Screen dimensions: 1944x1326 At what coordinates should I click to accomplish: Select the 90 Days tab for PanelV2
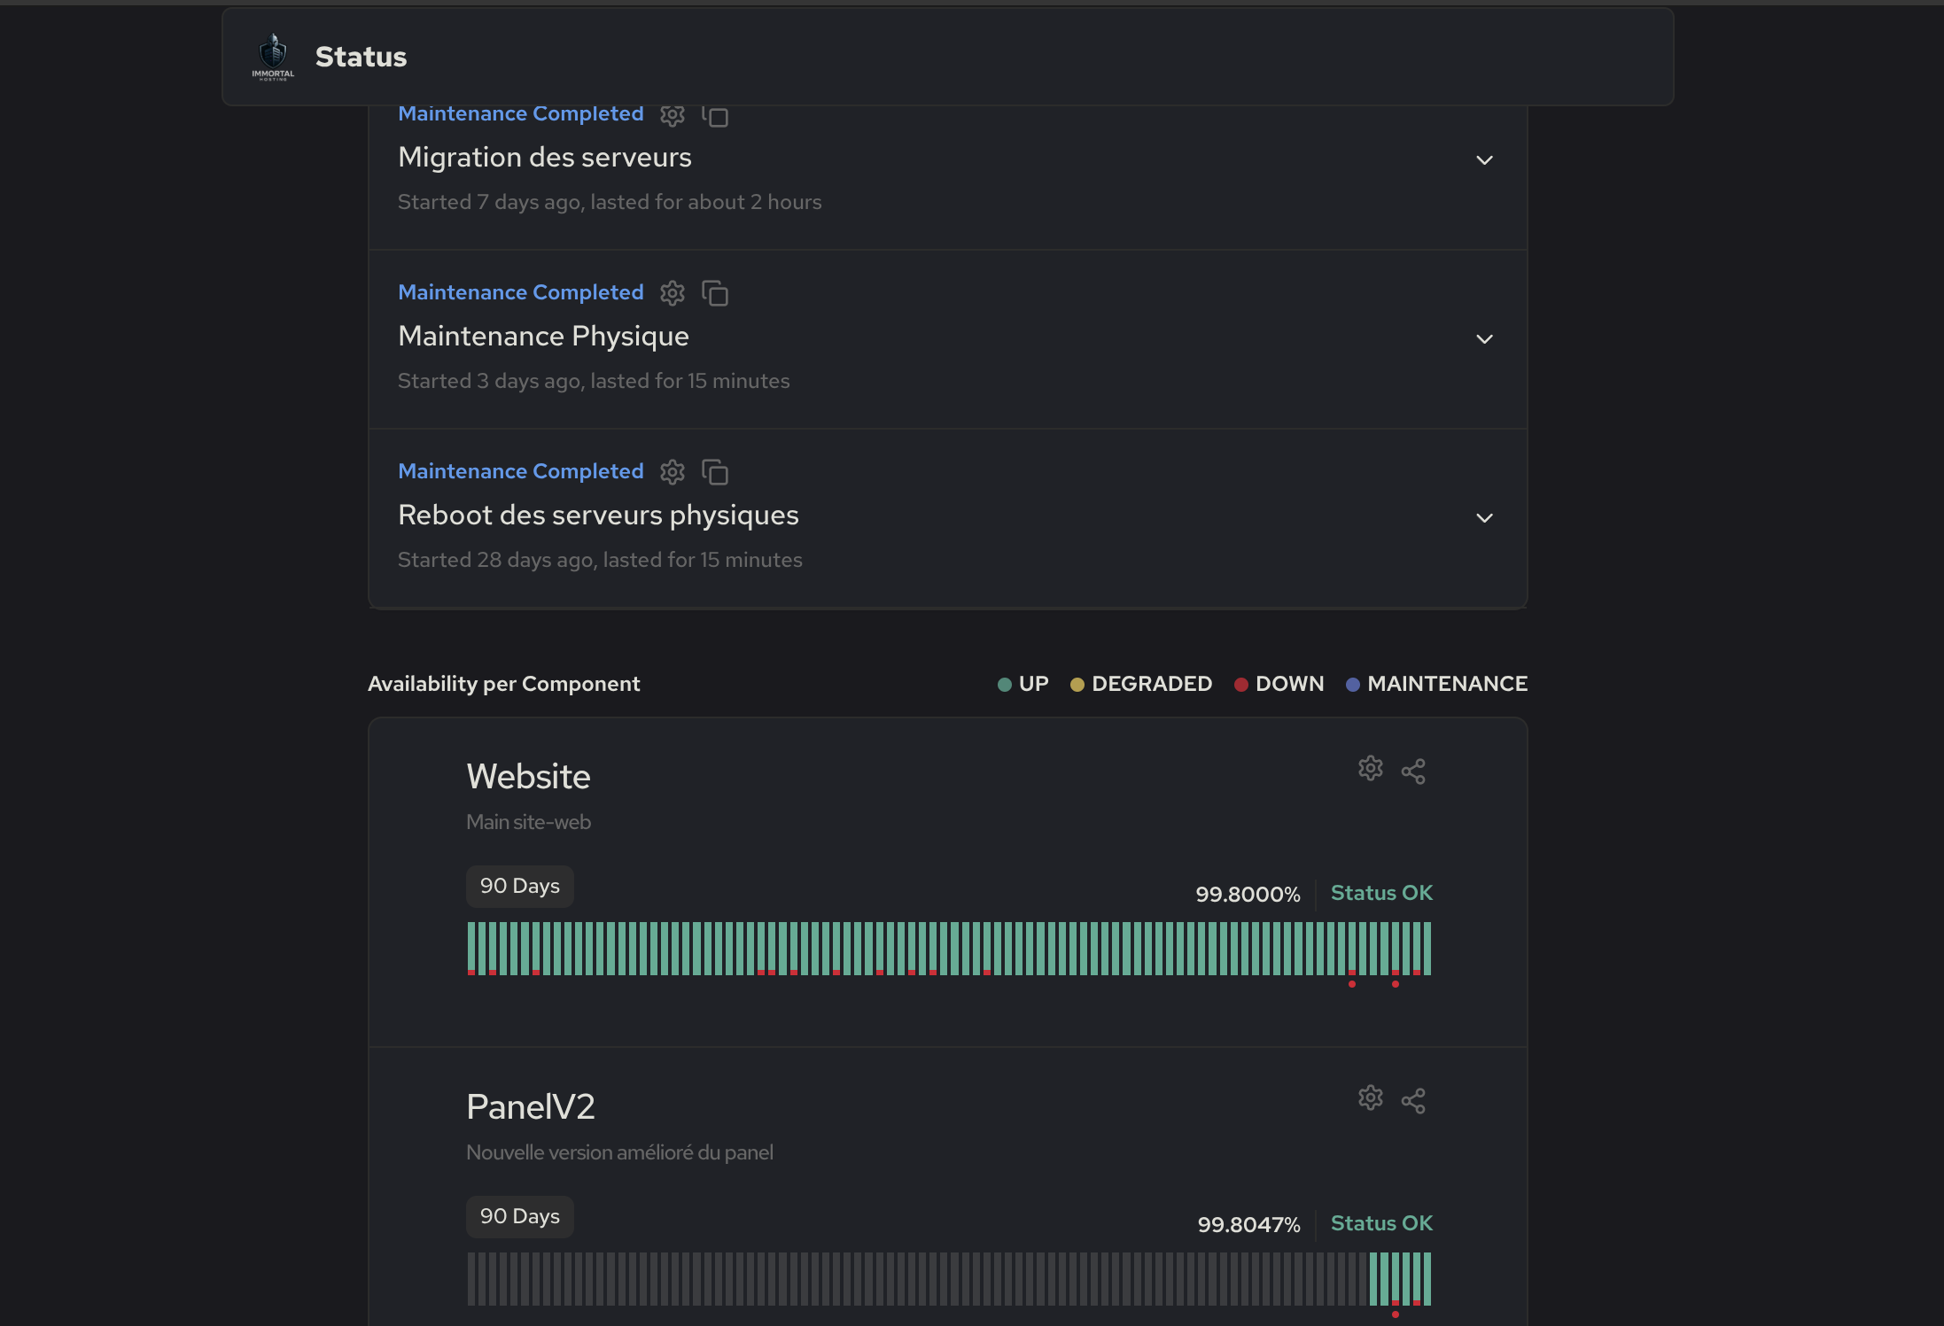519,1216
